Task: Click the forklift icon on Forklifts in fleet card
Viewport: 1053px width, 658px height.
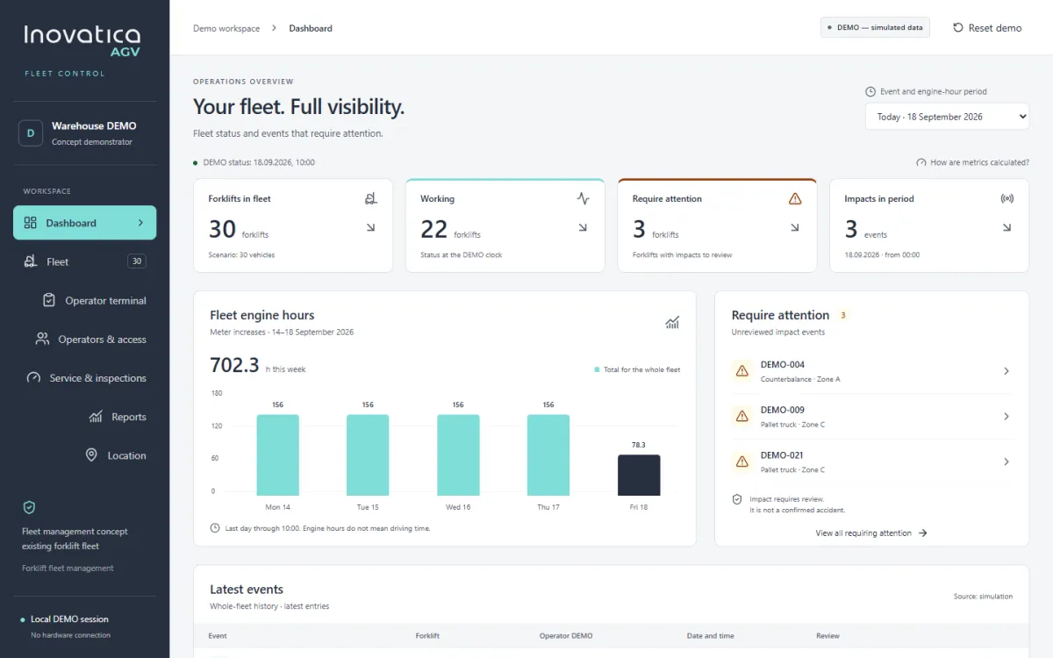Action: coord(371,199)
